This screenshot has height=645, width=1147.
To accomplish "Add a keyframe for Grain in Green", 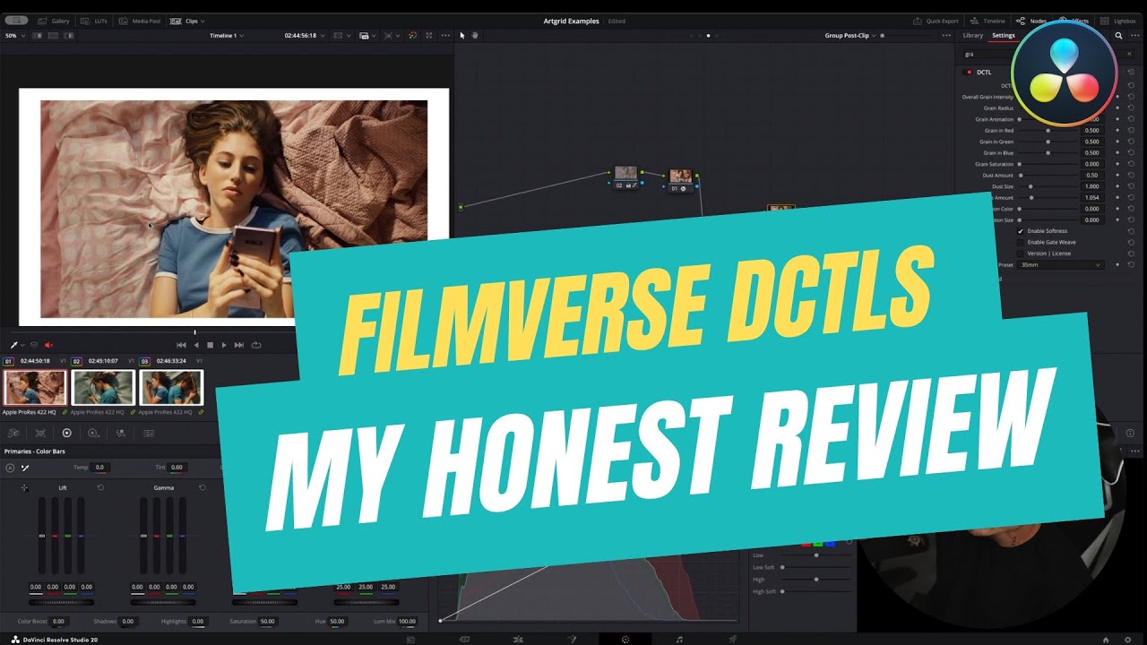I will 1117,142.
